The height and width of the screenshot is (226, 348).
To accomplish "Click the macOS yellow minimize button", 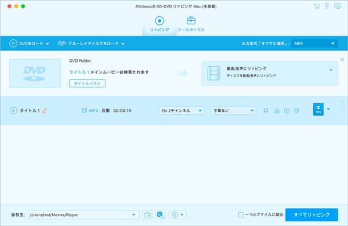I will point(16,6).
